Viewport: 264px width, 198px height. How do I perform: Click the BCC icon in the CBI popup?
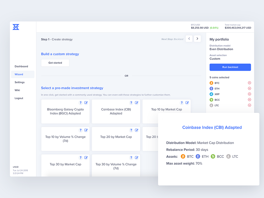(x=213, y=156)
